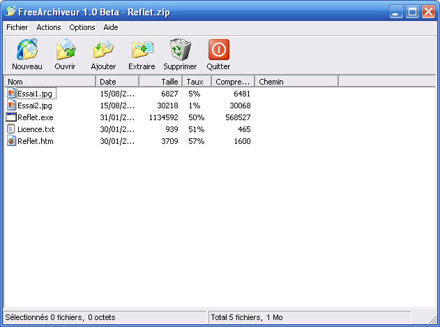Click the date of Reflet.htm
440x327 pixels.
(117, 141)
